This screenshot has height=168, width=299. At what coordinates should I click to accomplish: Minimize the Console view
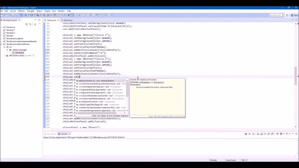[293, 134]
